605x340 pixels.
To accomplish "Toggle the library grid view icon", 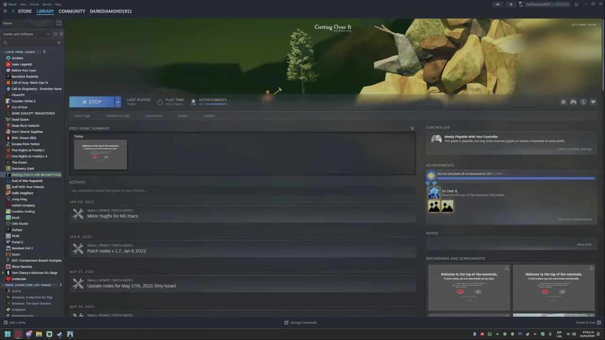I will [x=59, y=23].
